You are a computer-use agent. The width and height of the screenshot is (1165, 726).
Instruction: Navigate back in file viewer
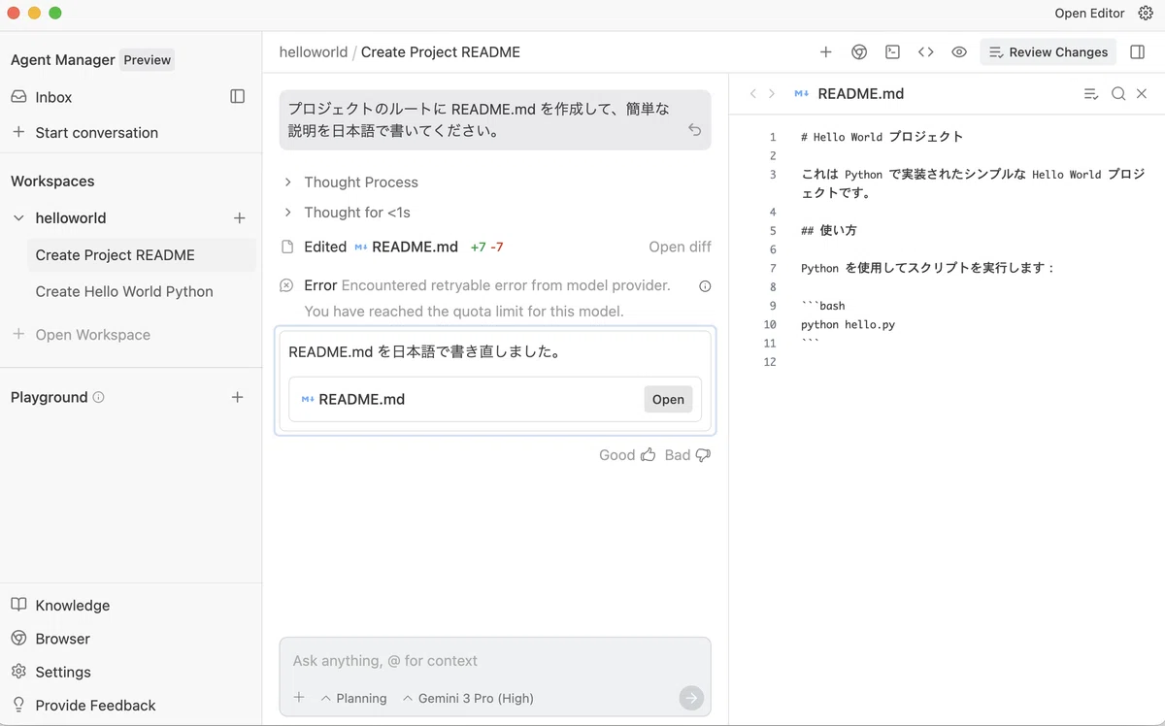(752, 93)
